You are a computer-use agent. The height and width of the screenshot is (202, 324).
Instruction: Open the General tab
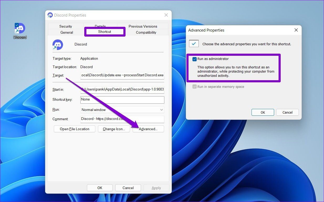[x=67, y=32]
